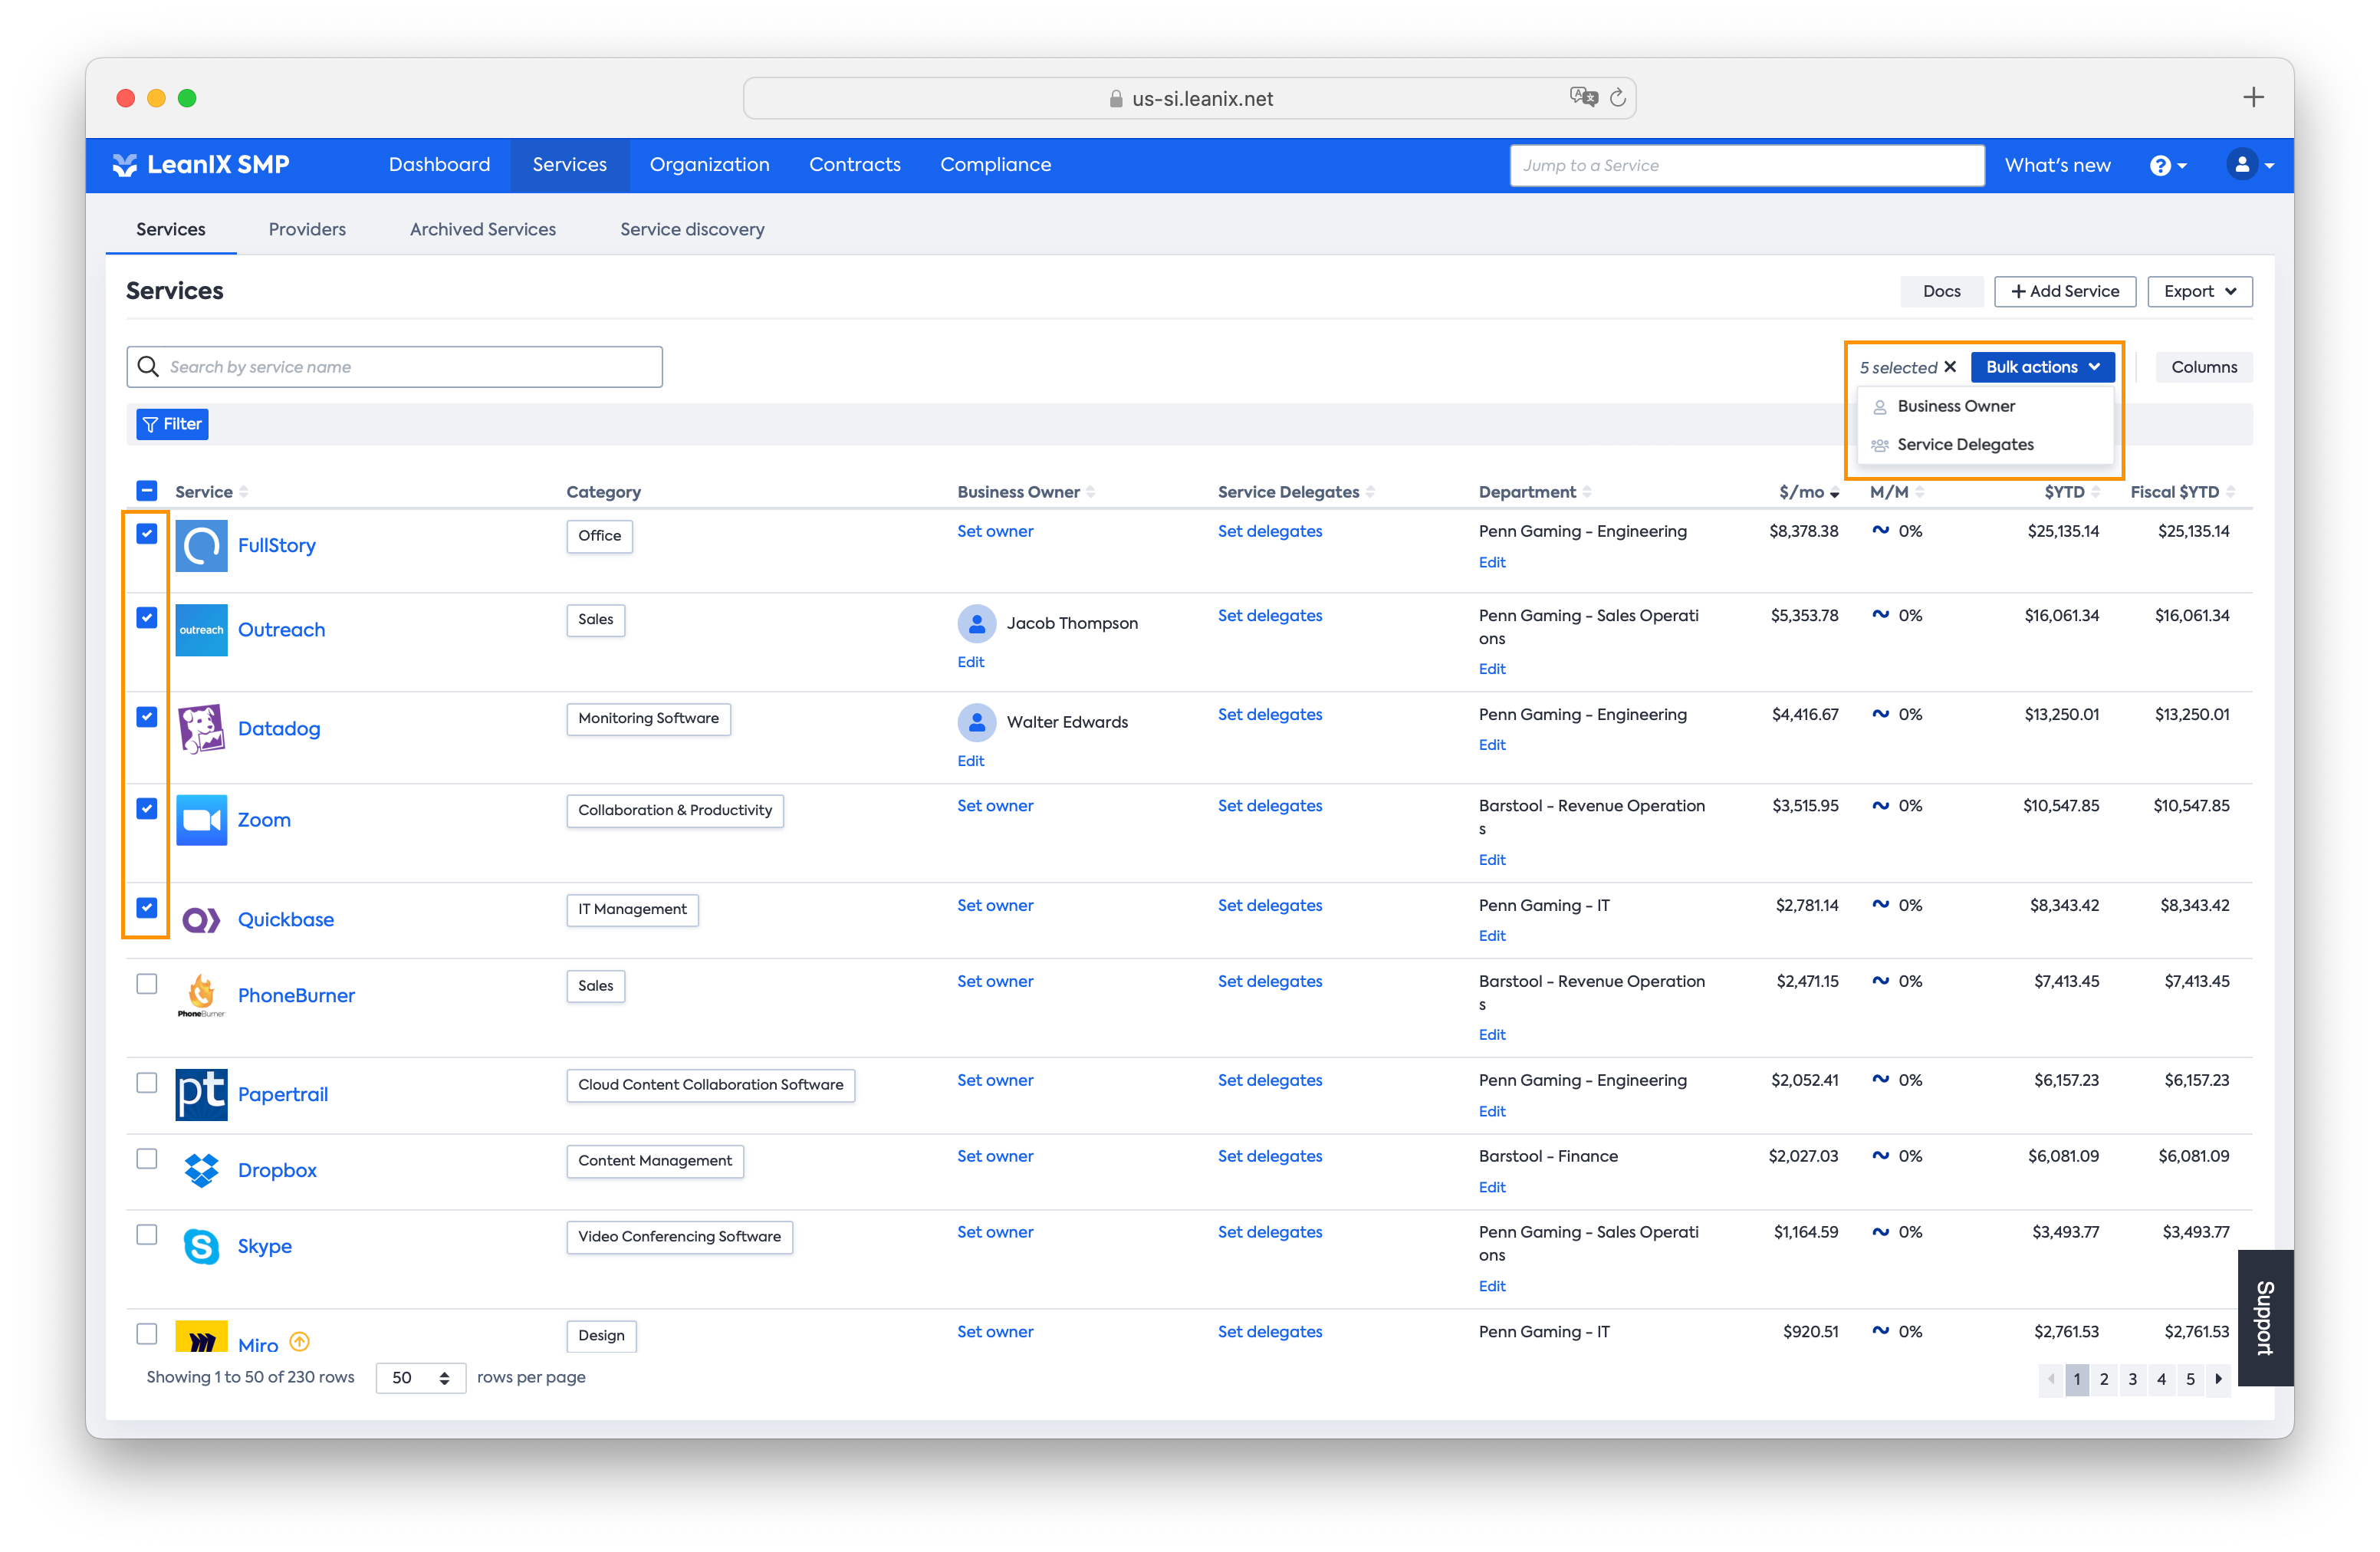Open the Filter options
Screen dimensions: 2380x1552
pos(172,424)
